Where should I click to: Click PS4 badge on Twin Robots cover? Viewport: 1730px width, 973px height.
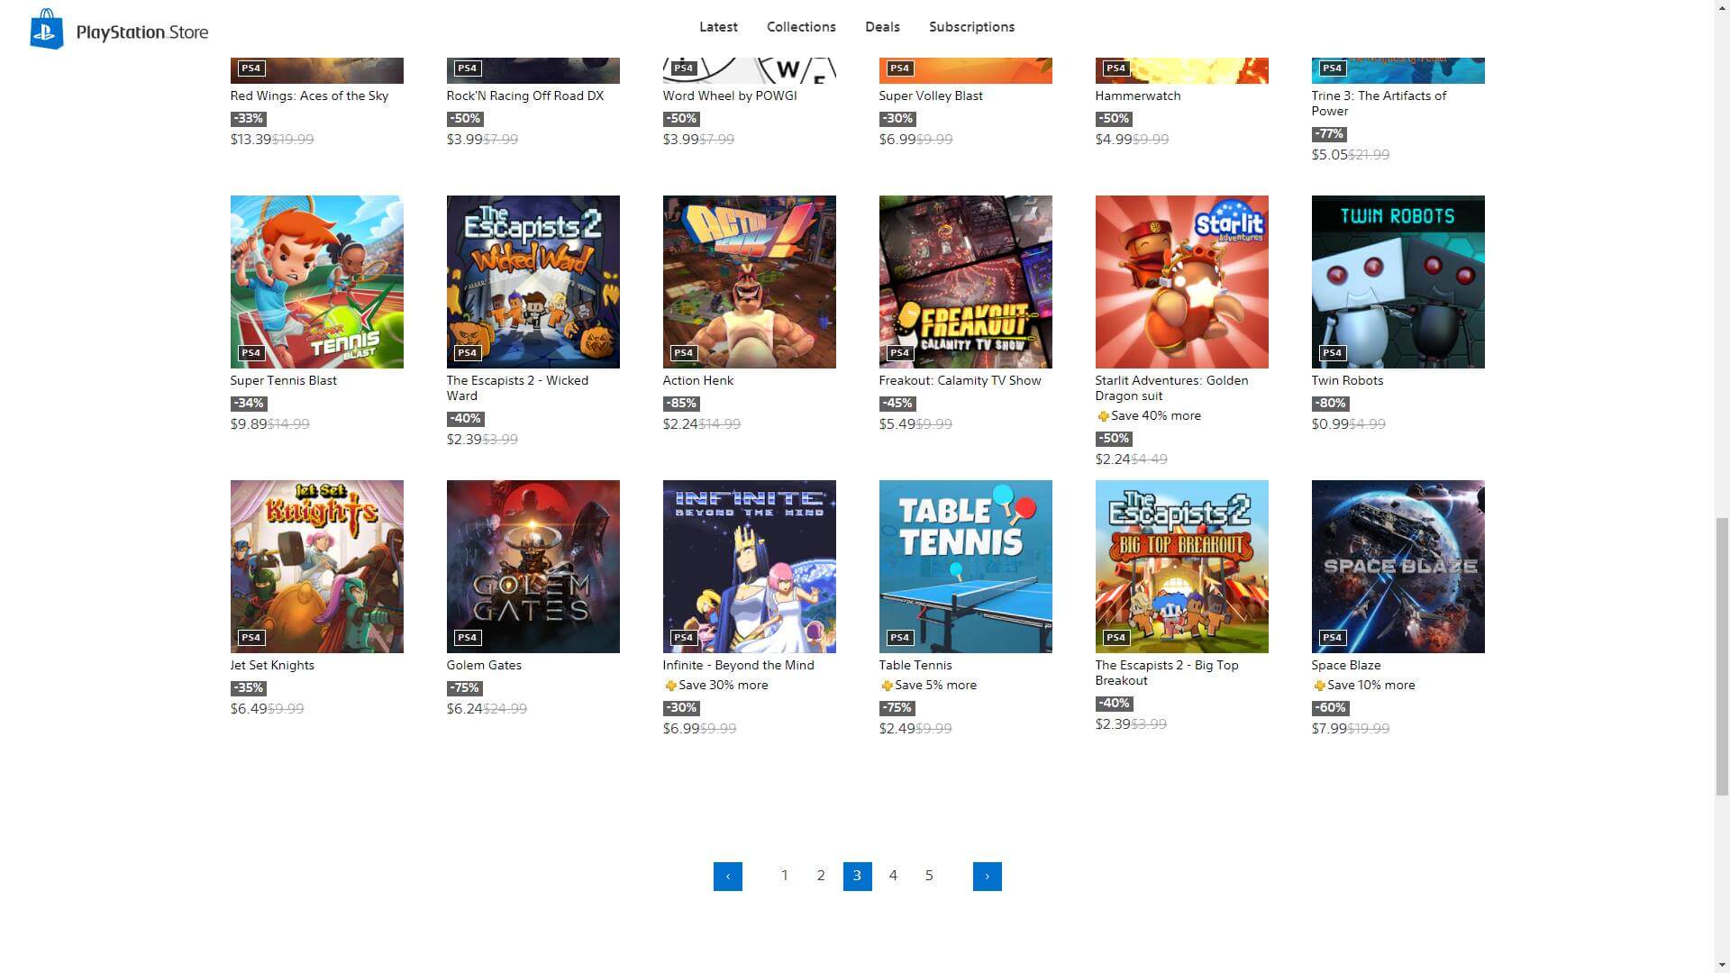(1332, 352)
